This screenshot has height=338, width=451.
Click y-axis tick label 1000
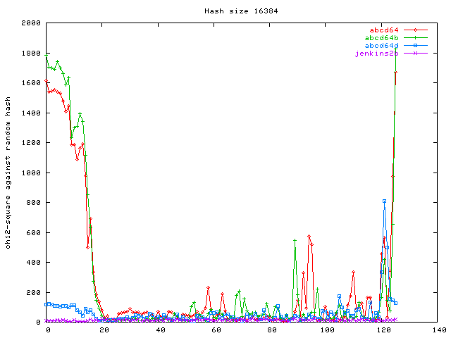[x=31, y=173]
